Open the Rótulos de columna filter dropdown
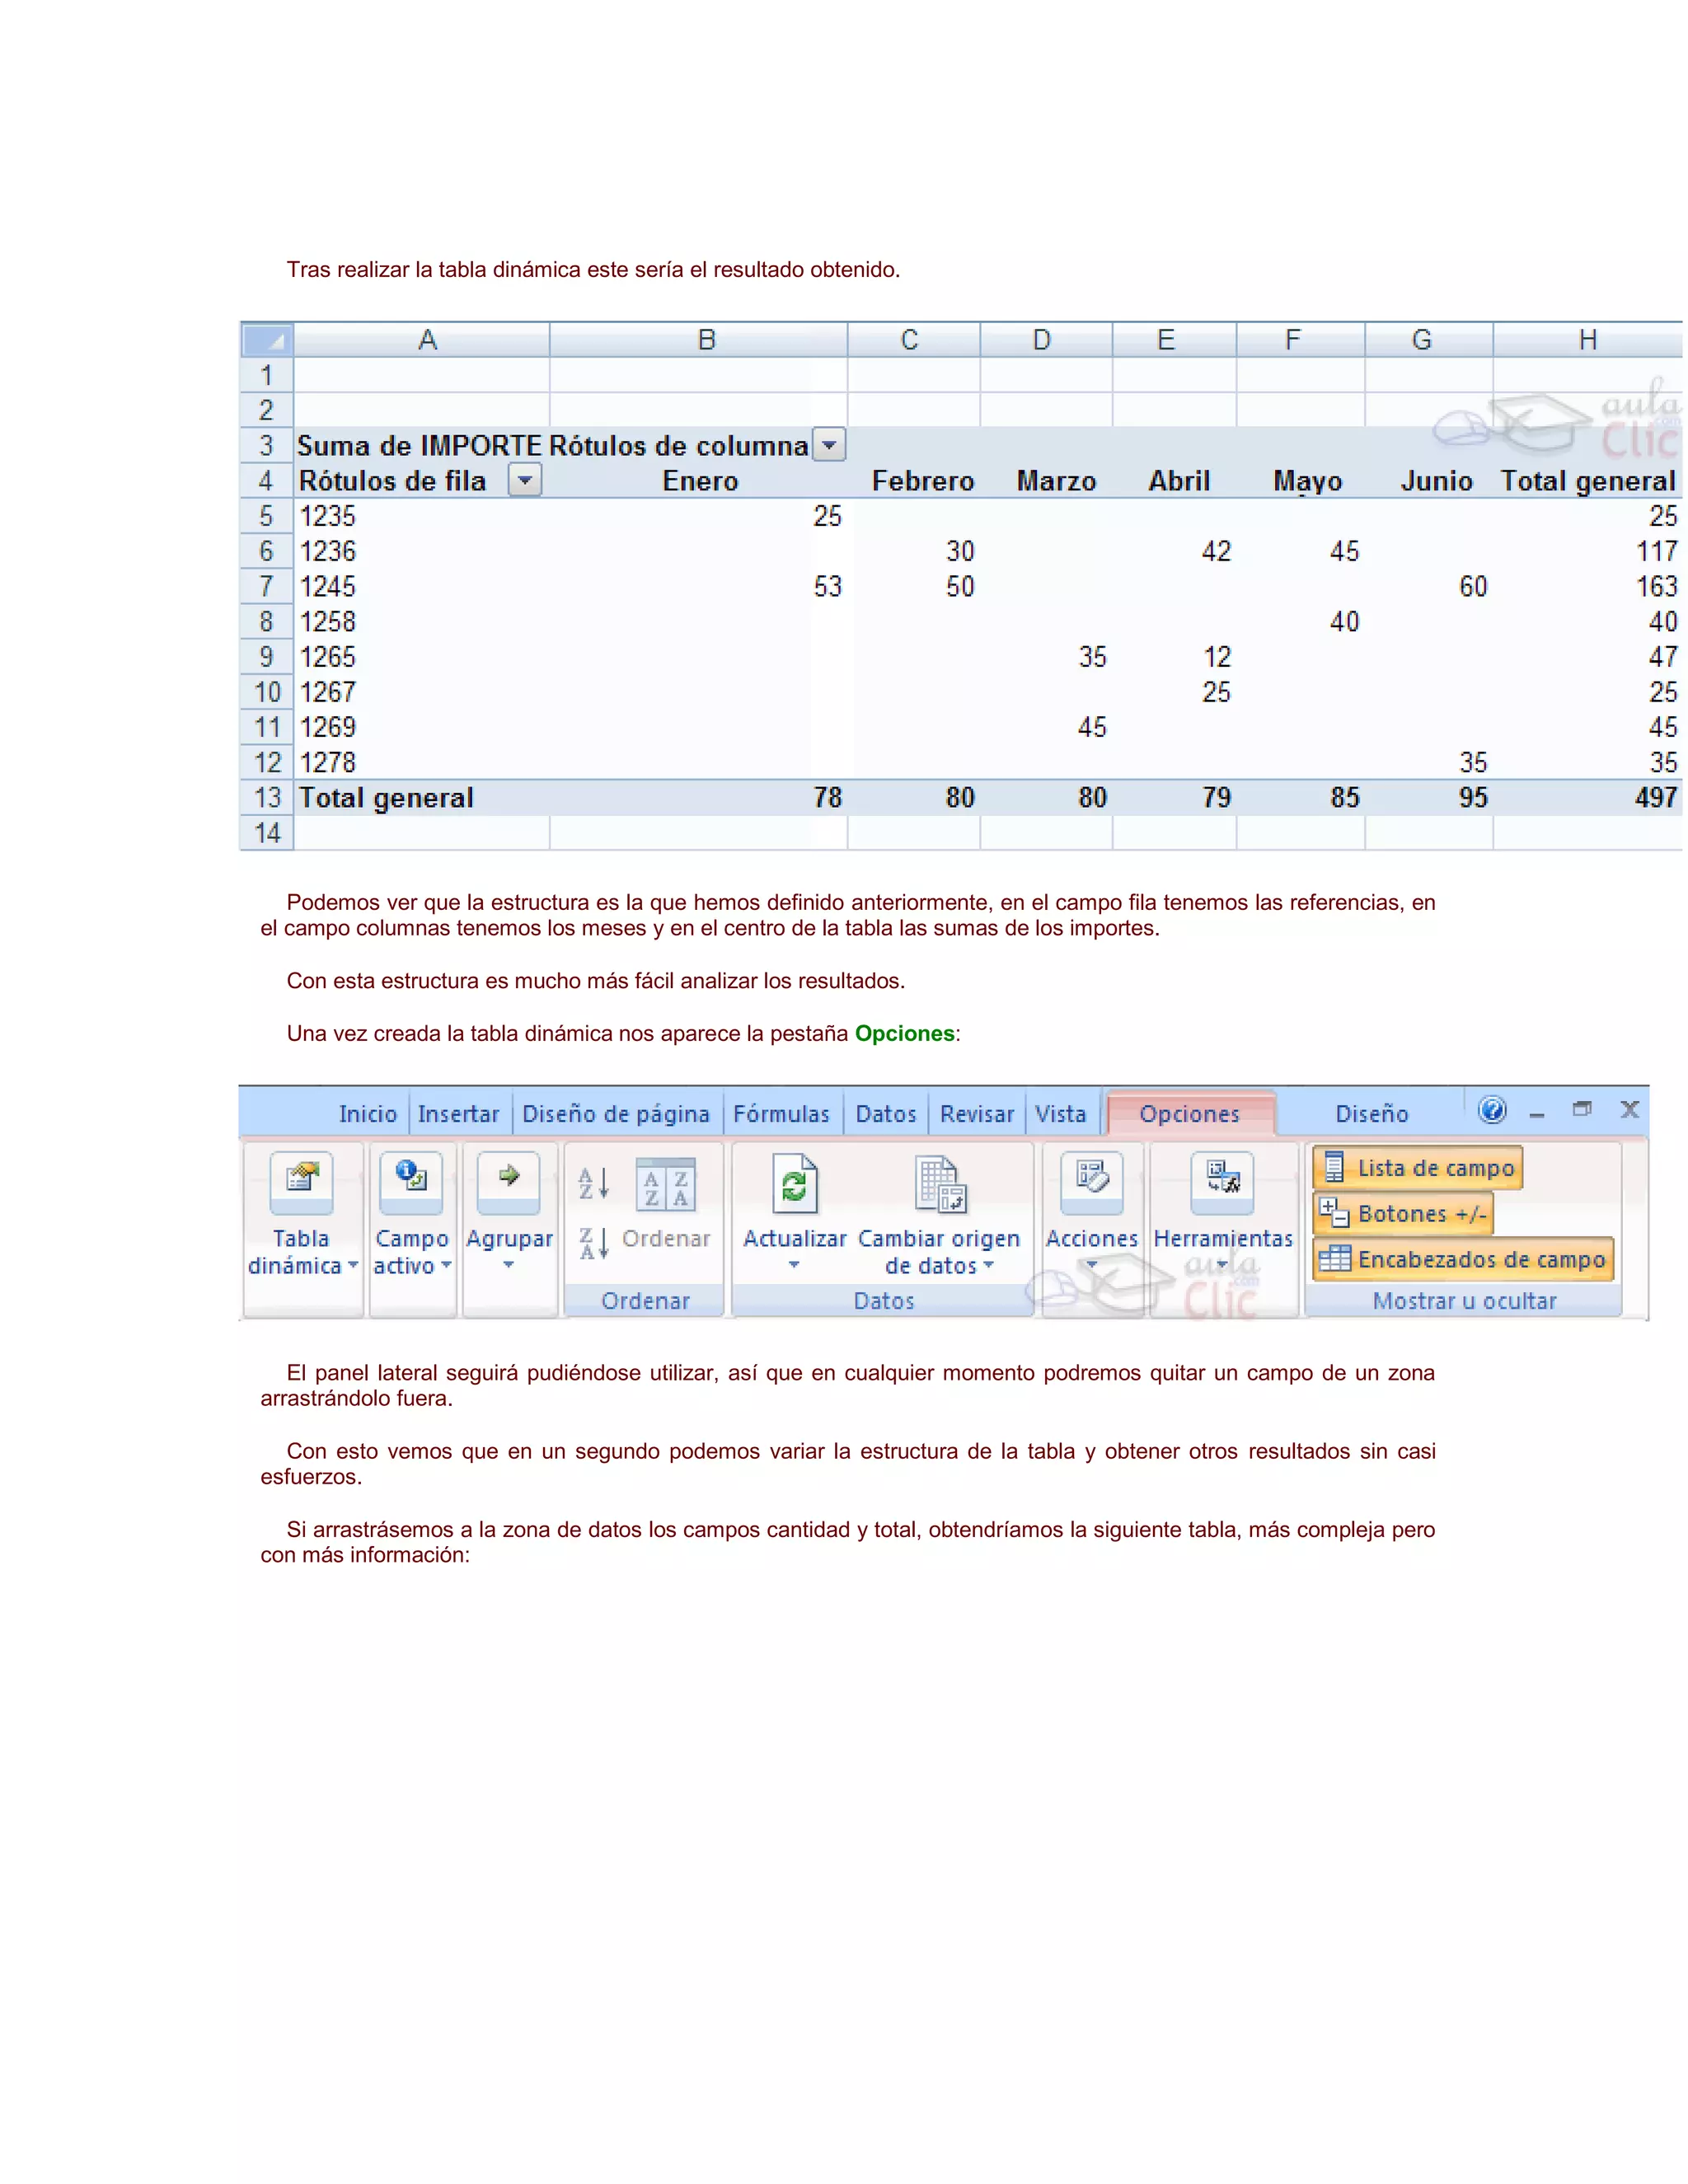 [x=829, y=445]
